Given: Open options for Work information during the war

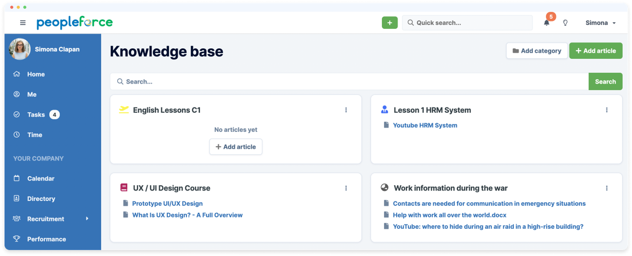Looking at the screenshot, I should tap(607, 188).
